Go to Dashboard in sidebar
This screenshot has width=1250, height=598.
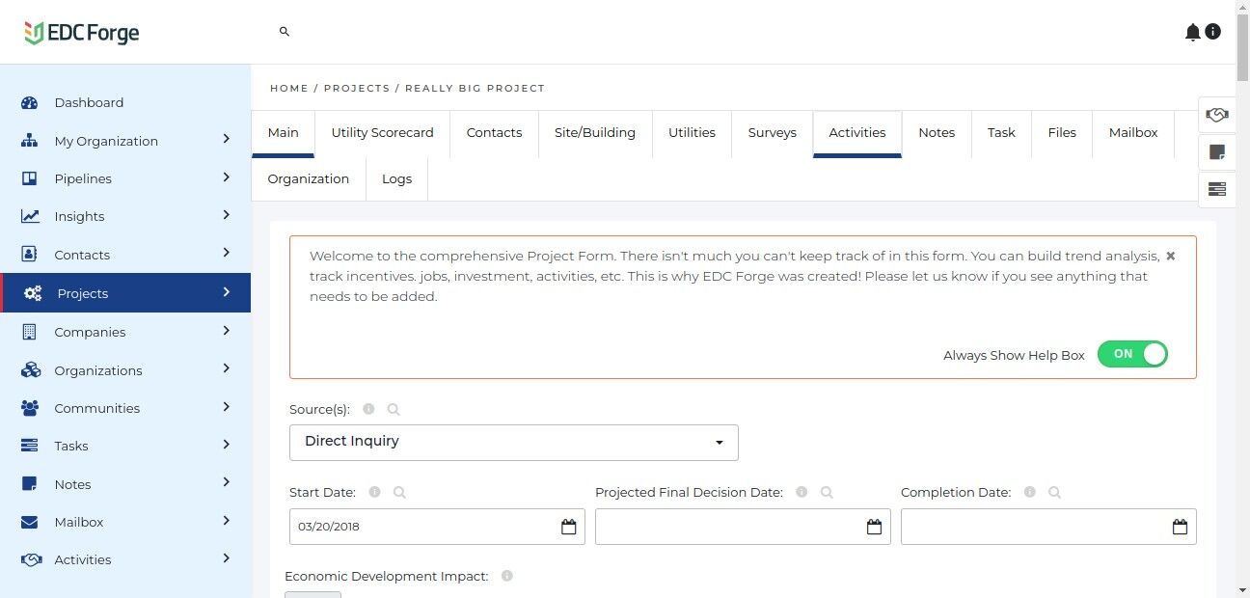(89, 102)
